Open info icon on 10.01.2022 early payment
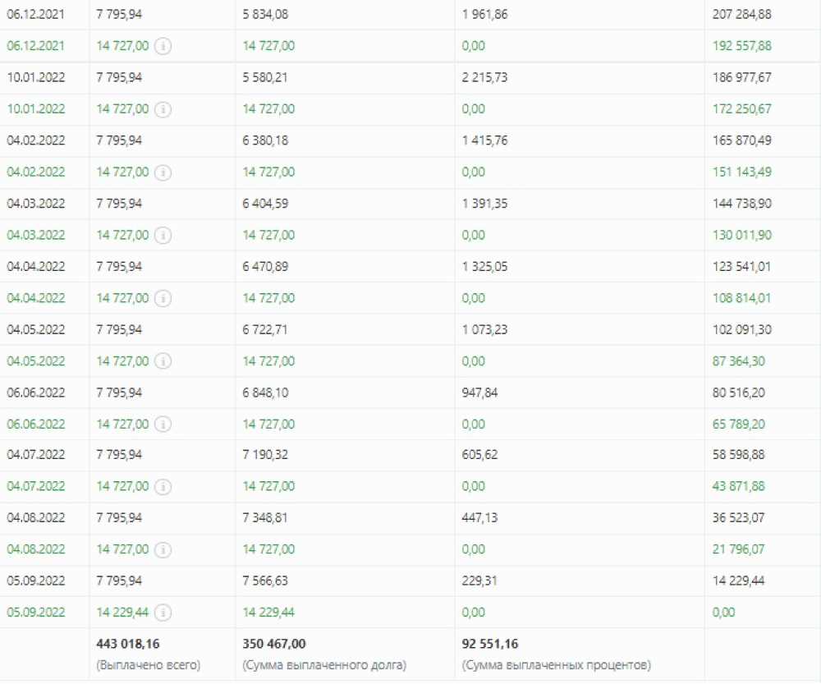The image size is (821, 684). (x=163, y=109)
